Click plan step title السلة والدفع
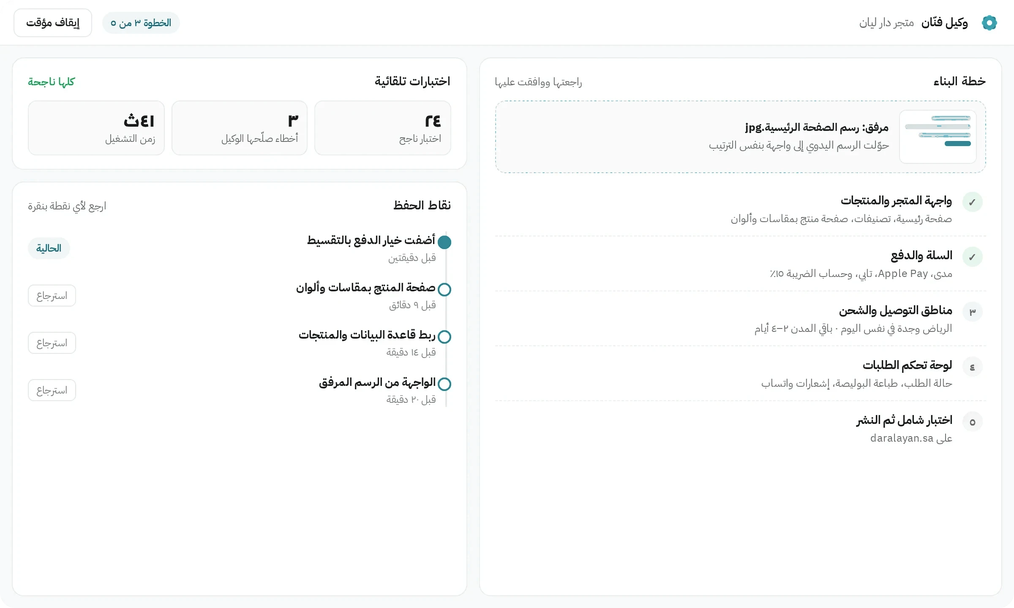This screenshot has width=1014, height=608. (x=921, y=255)
